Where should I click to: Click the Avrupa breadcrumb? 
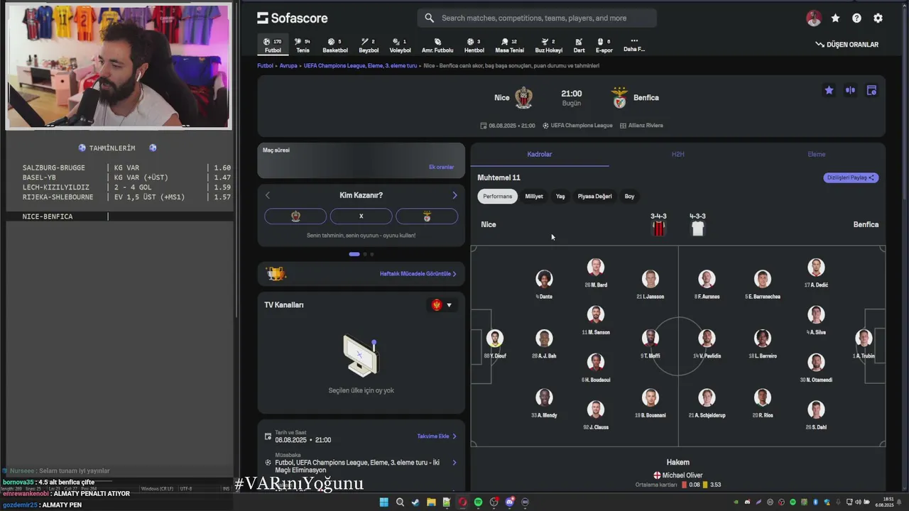click(288, 65)
